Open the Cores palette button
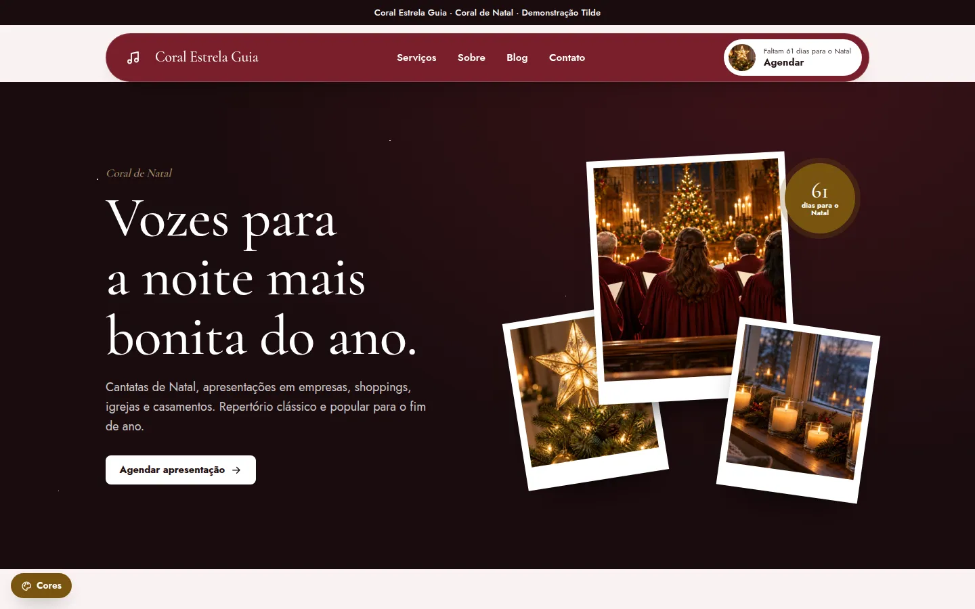The width and height of the screenshot is (975, 609). coord(41,585)
